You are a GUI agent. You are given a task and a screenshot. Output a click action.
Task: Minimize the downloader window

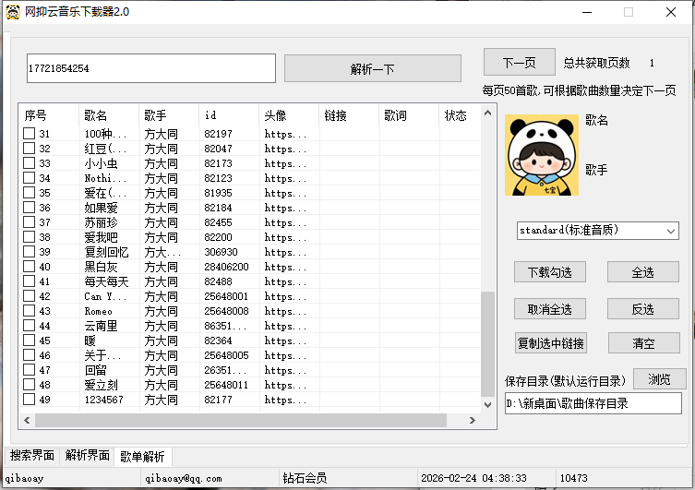587,12
